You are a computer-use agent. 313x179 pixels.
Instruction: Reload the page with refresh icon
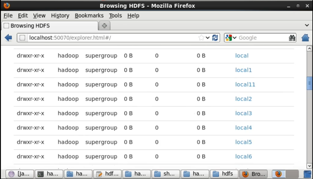coord(215,38)
